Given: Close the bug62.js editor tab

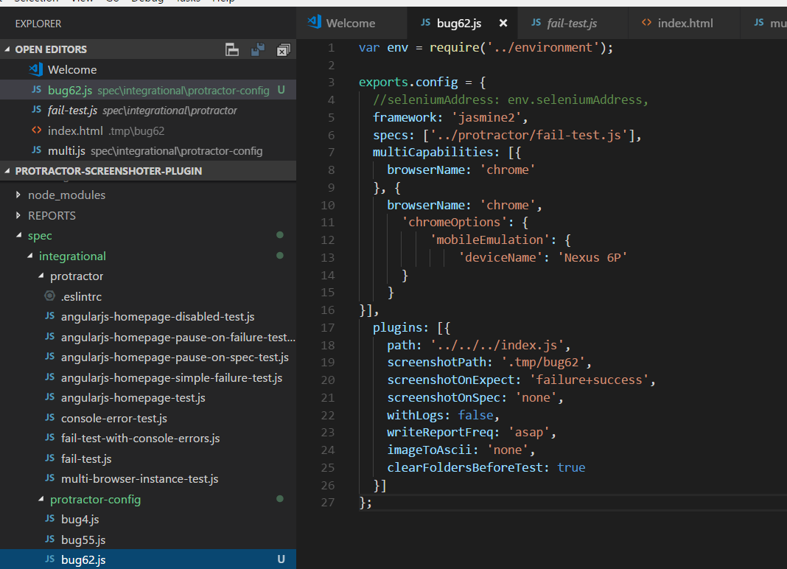Looking at the screenshot, I should (503, 23).
